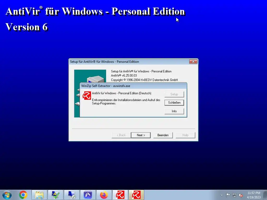Click the muted volume tray icon
The width and height of the screenshot is (267, 200).
click(x=241, y=195)
